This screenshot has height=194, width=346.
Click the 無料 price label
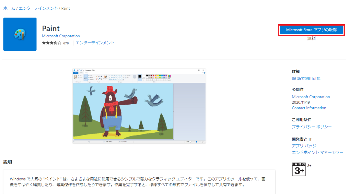click(x=311, y=39)
